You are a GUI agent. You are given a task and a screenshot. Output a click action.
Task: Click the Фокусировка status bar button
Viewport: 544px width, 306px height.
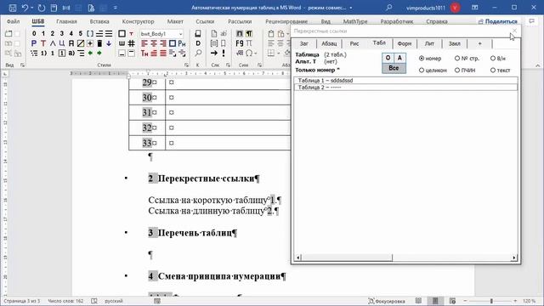pos(387,301)
